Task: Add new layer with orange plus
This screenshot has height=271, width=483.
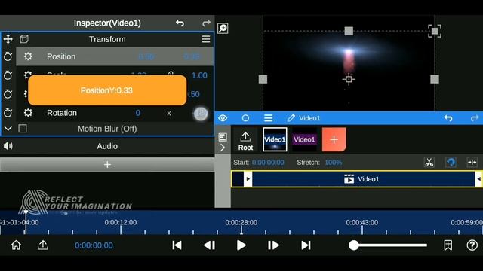Action: (x=334, y=139)
